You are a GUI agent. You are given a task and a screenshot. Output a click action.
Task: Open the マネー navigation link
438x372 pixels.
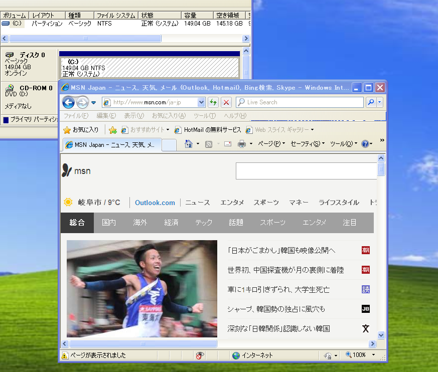click(299, 203)
